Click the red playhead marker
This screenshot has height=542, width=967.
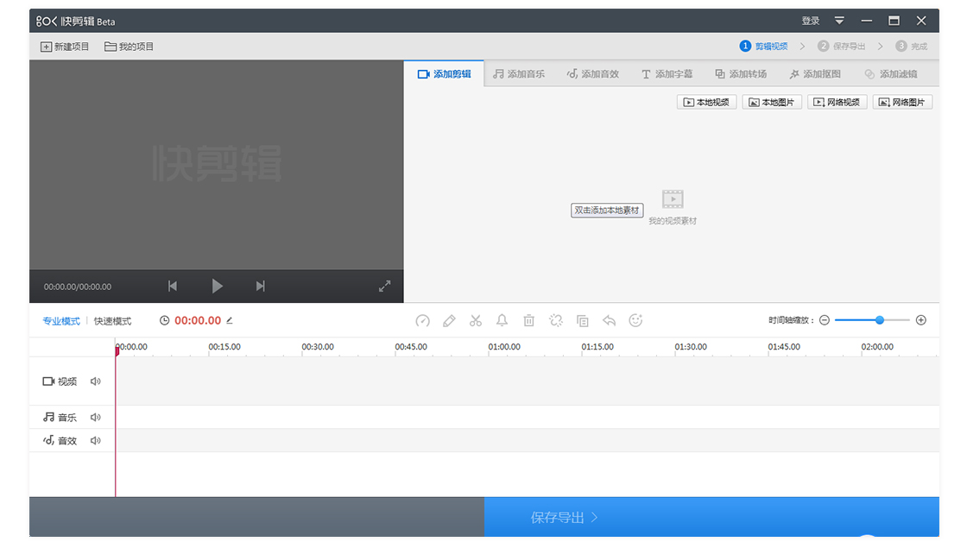[117, 351]
